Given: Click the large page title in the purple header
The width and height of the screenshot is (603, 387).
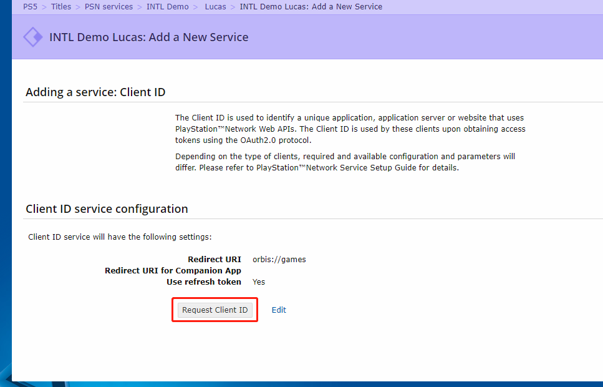Looking at the screenshot, I should point(148,37).
